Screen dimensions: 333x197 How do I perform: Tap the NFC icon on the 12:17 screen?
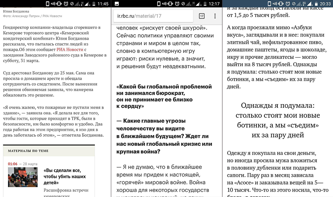coord(164,4)
